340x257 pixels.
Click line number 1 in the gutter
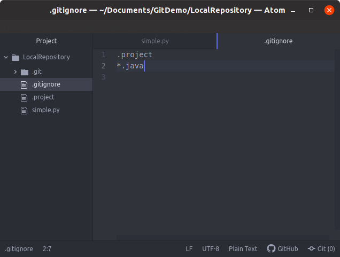coord(104,54)
